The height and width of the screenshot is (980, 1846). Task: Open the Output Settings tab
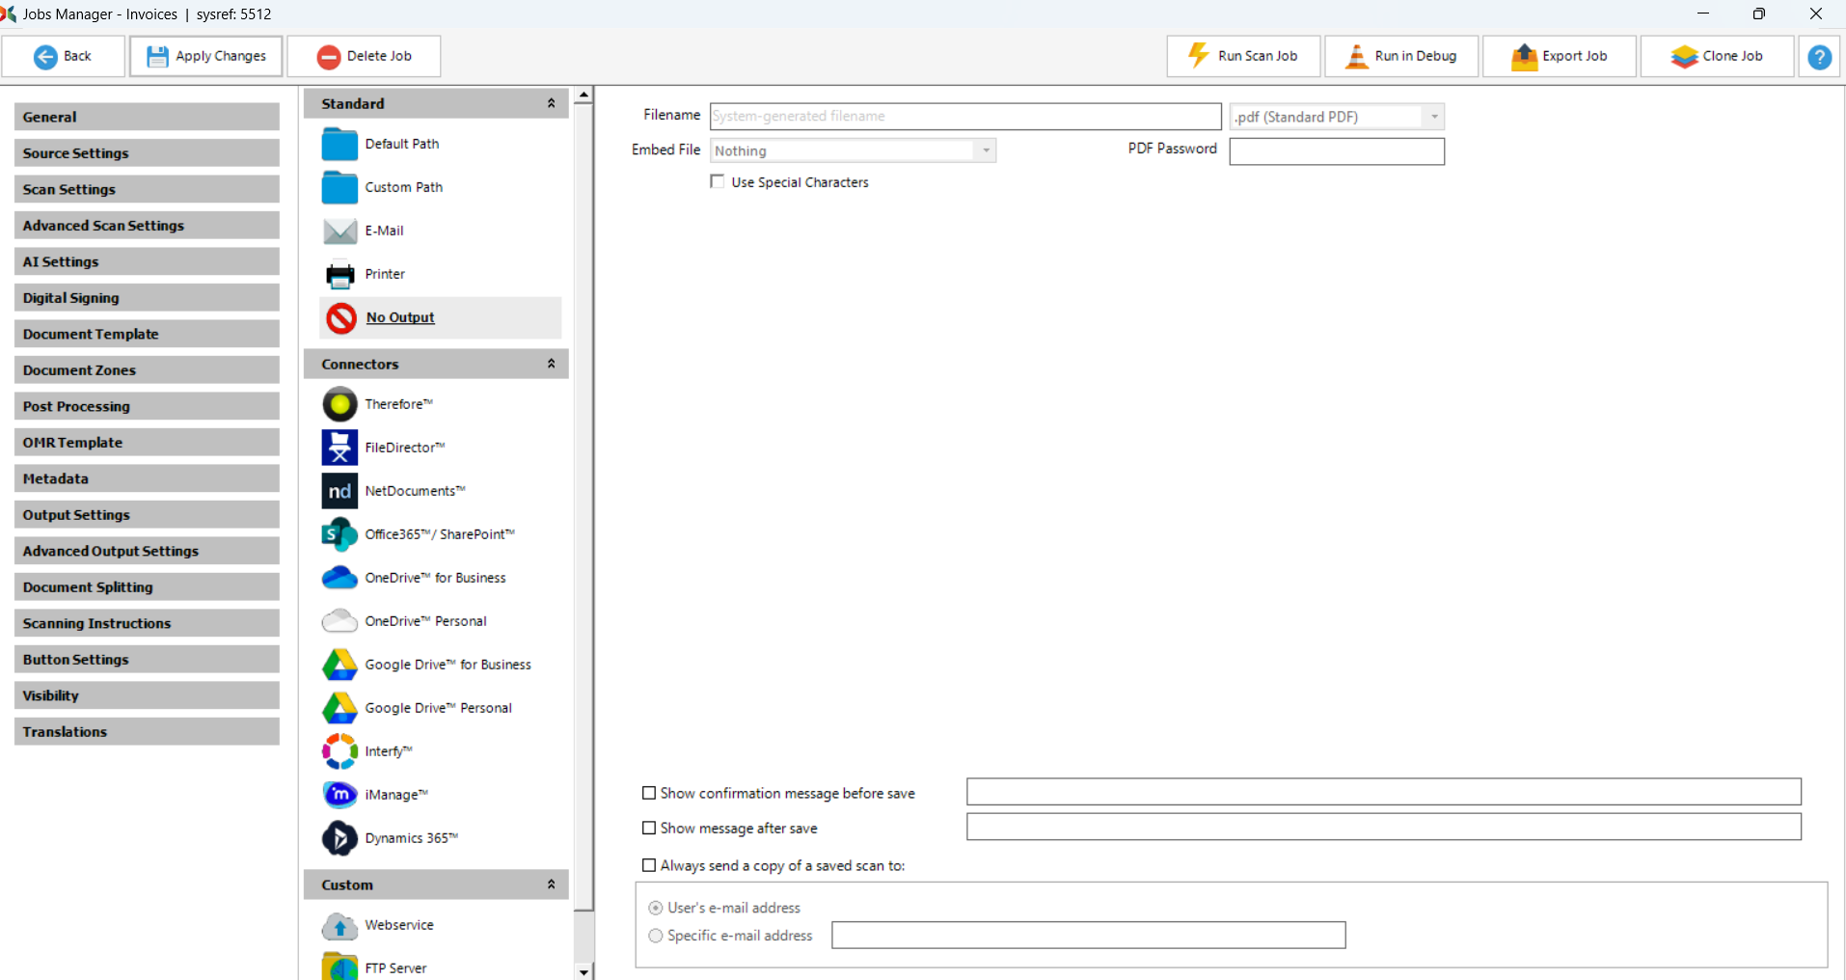(147, 515)
